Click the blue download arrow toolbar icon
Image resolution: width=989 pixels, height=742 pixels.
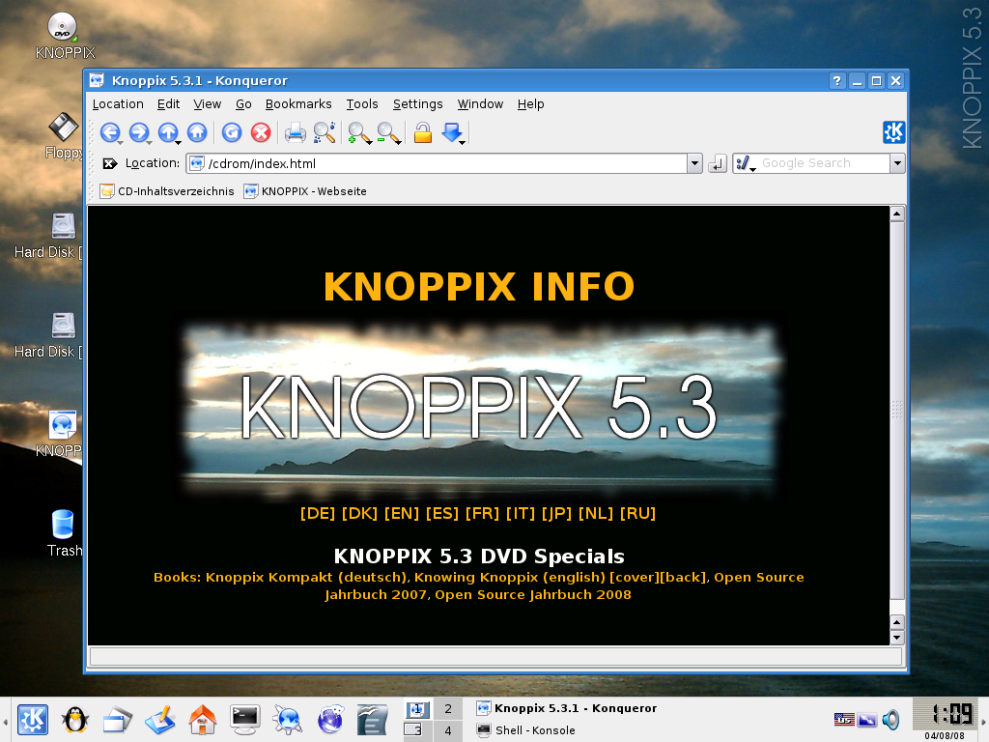tap(453, 132)
